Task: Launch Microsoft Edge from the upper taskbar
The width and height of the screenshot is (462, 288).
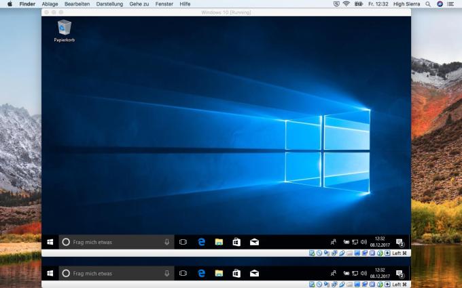Action: 202,242
